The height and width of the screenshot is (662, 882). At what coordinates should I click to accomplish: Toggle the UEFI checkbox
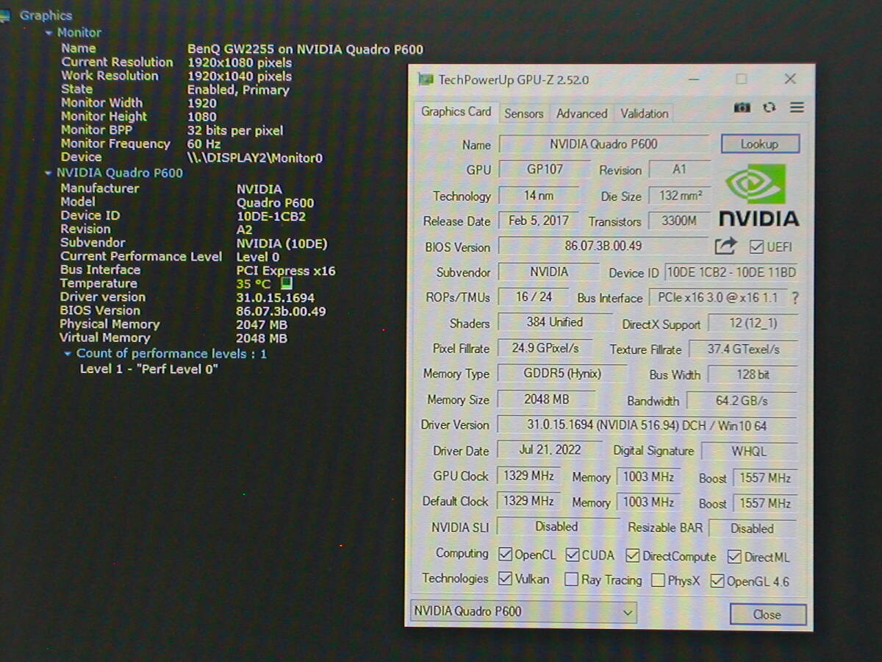point(756,247)
